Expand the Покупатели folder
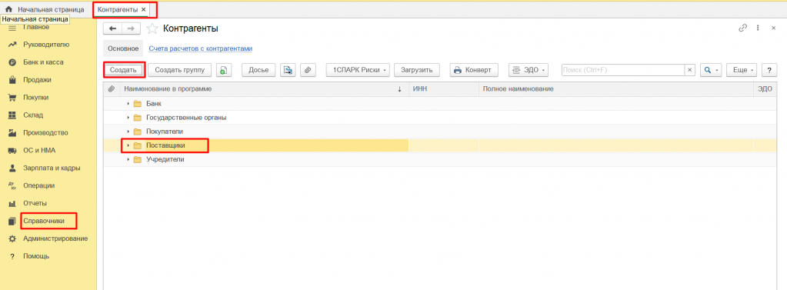 [128, 132]
